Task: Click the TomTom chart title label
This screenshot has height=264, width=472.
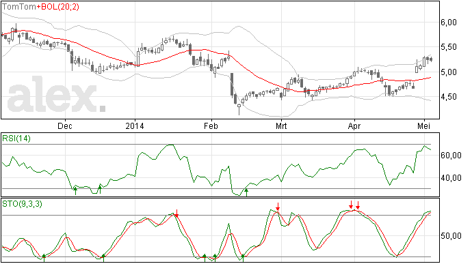Action: tap(19, 7)
